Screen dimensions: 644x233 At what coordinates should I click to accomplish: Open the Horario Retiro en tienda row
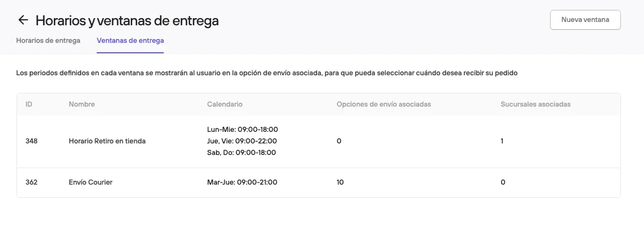pyautogui.click(x=318, y=141)
